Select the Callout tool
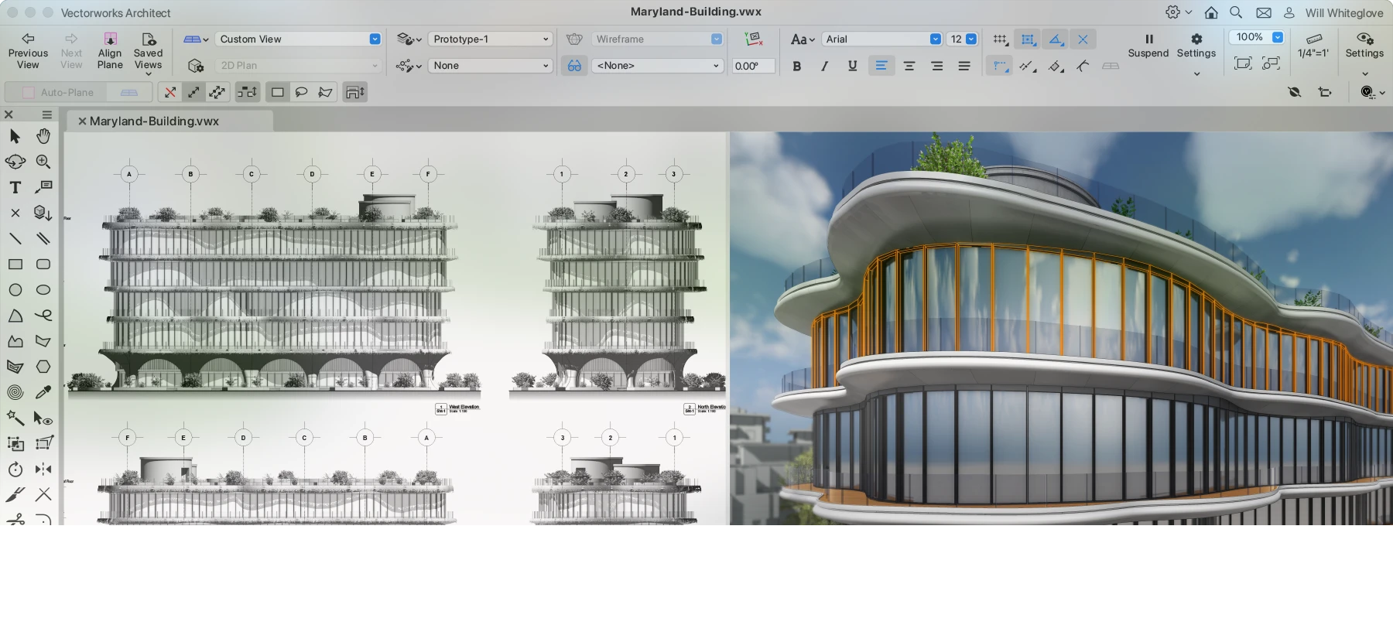Image resolution: width=1393 pixels, height=642 pixels. point(43,187)
